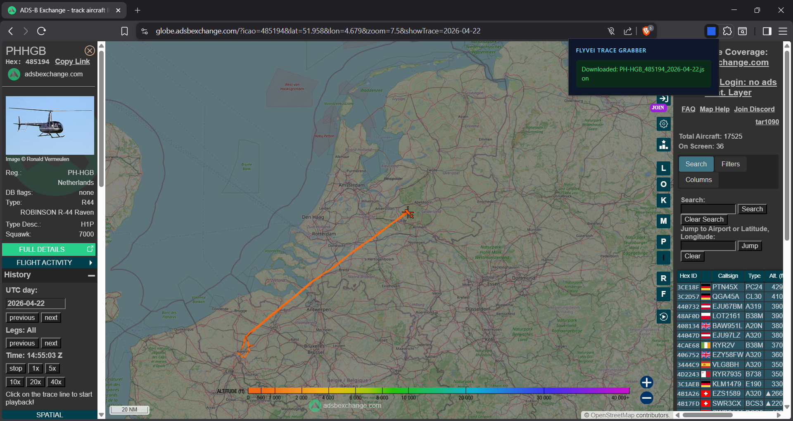Screen dimensions: 793x421
Task: Click the purple JOIN badge
Action: [x=658, y=108]
